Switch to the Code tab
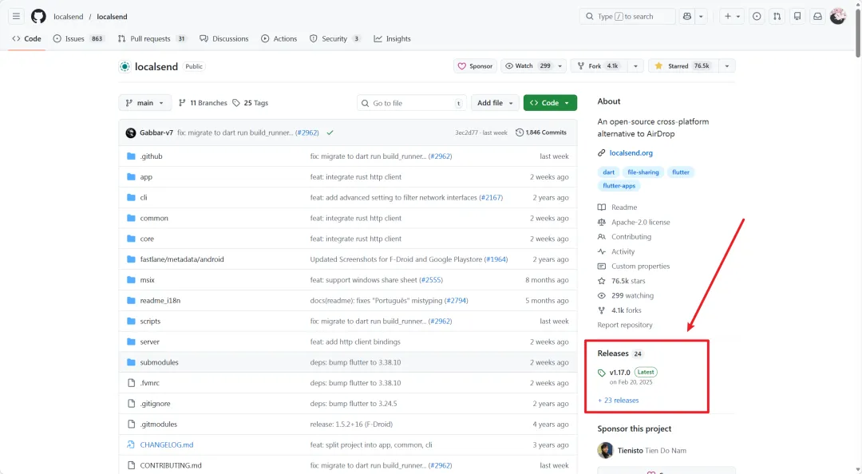Viewport: 862px width, 474px height. coord(26,38)
